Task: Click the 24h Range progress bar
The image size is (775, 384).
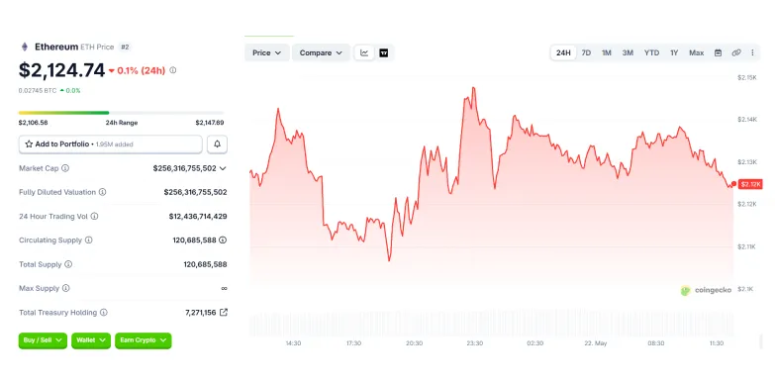Action: click(121, 113)
